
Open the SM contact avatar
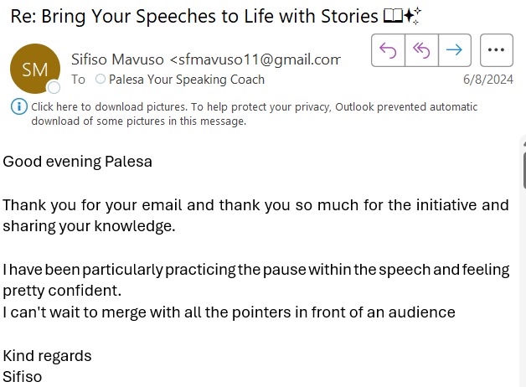pos(35,69)
